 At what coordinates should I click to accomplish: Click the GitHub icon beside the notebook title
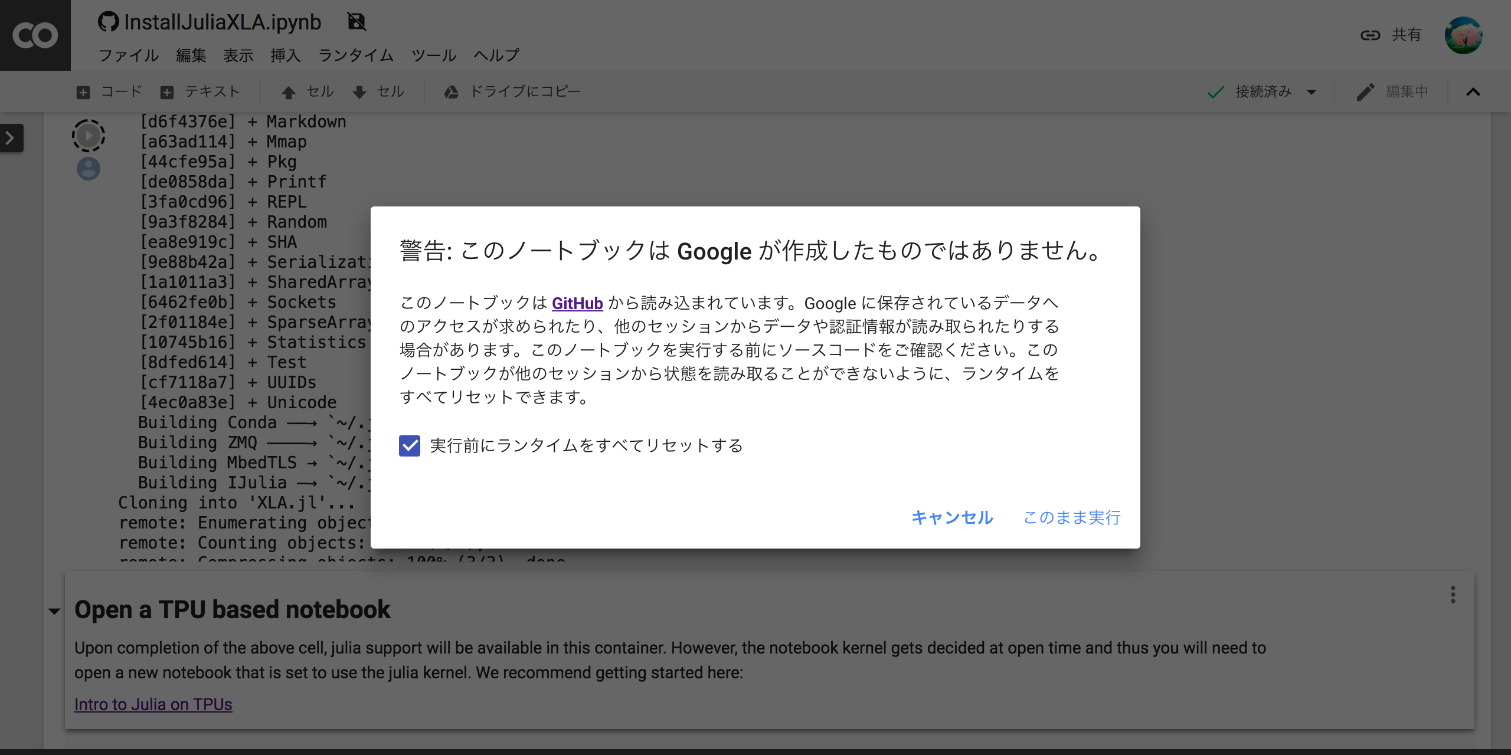[x=108, y=21]
